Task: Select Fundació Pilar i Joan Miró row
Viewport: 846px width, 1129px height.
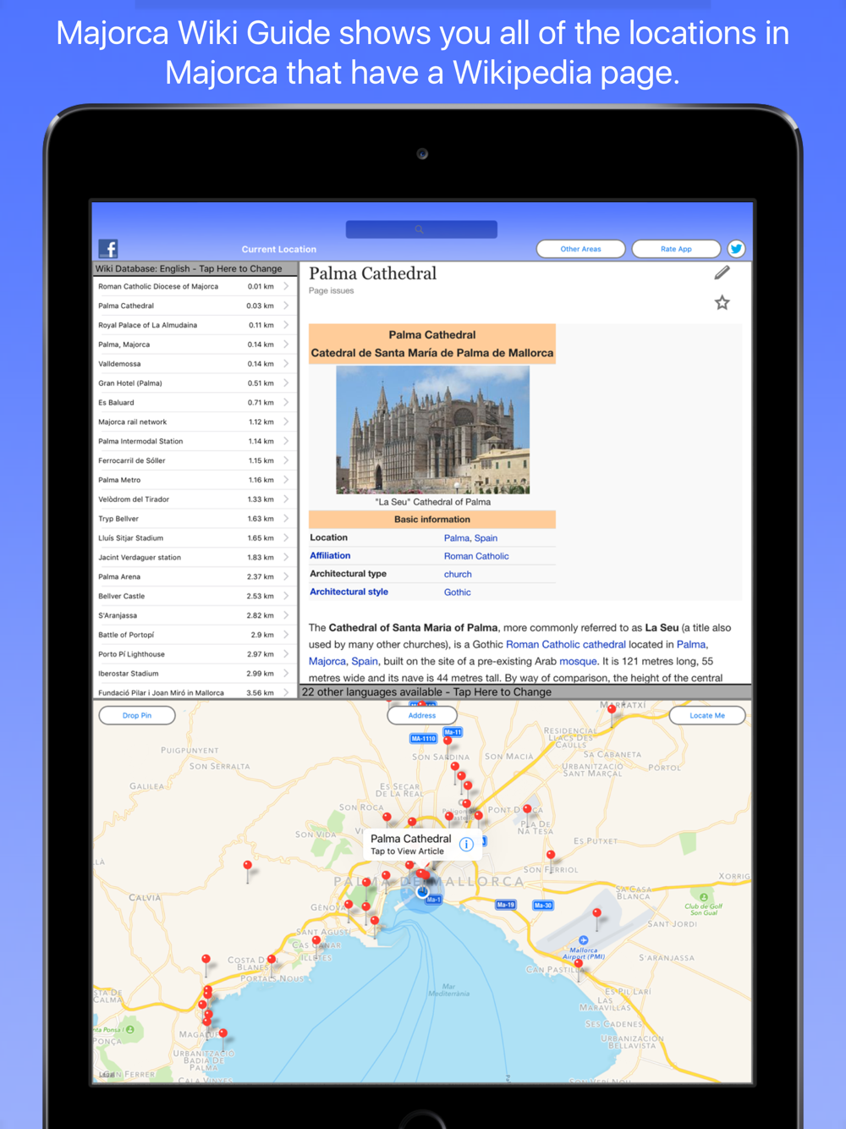Action: click(195, 692)
